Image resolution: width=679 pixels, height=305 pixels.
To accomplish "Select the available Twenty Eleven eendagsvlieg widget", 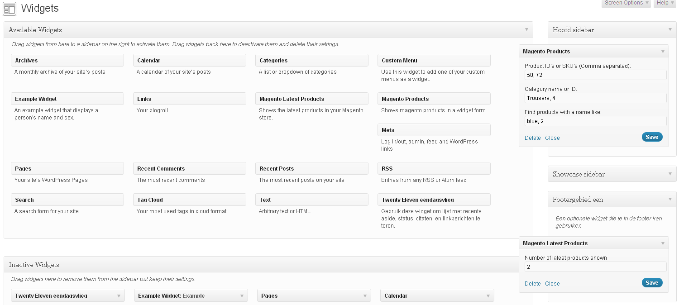I will 434,200.
